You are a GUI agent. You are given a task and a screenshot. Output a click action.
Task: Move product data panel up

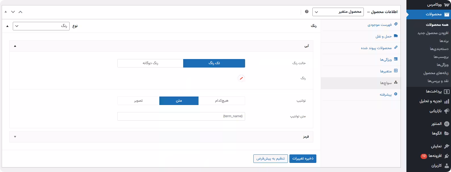[x=20, y=12]
